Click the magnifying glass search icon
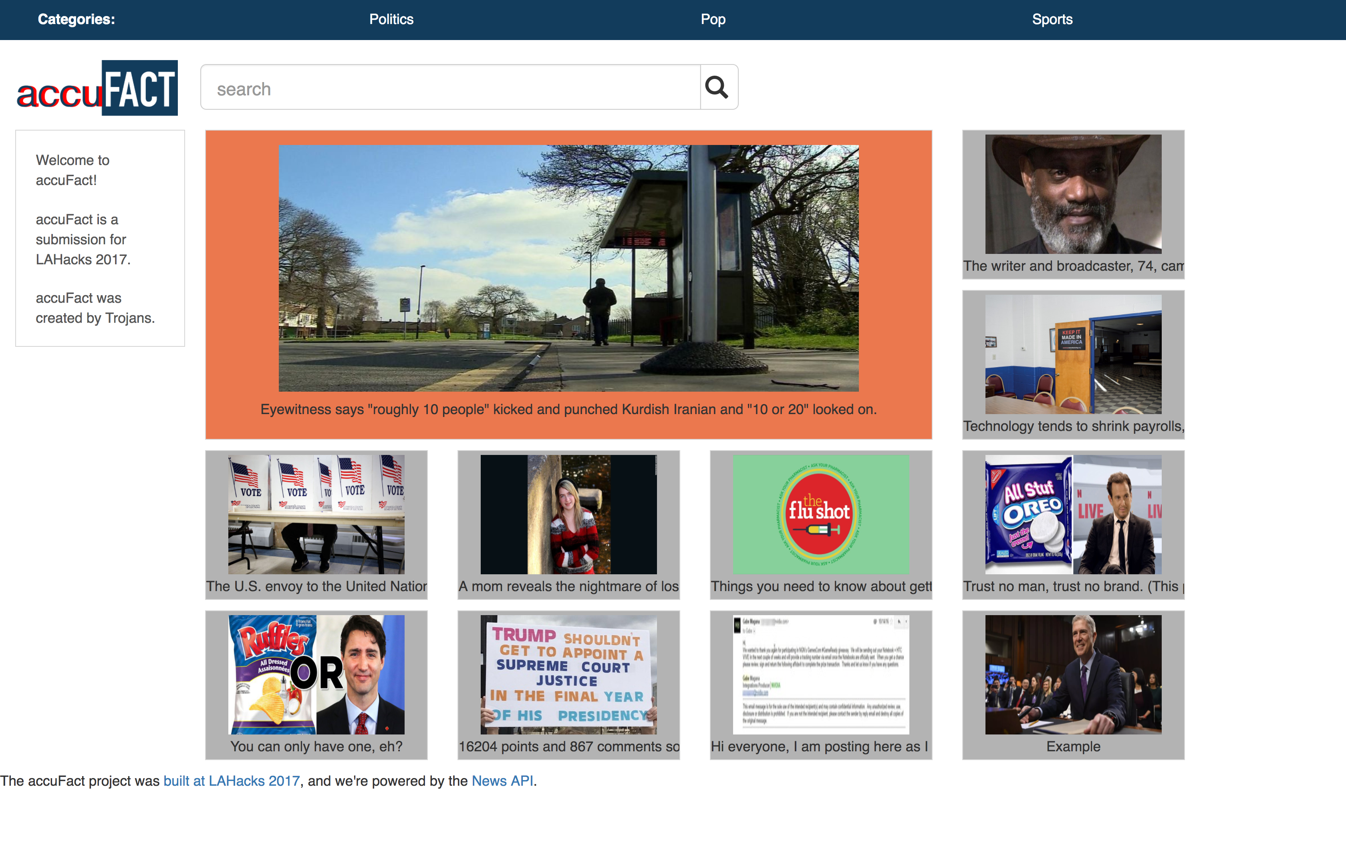Image resolution: width=1346 pixels, height=841 pixels. tap(718, 87)
